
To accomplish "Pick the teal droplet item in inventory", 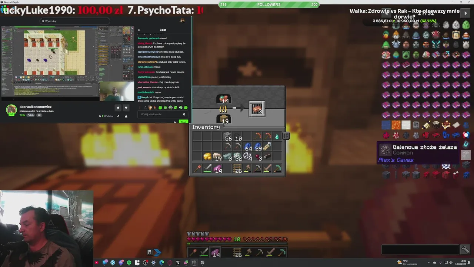I will coord(277,136).
